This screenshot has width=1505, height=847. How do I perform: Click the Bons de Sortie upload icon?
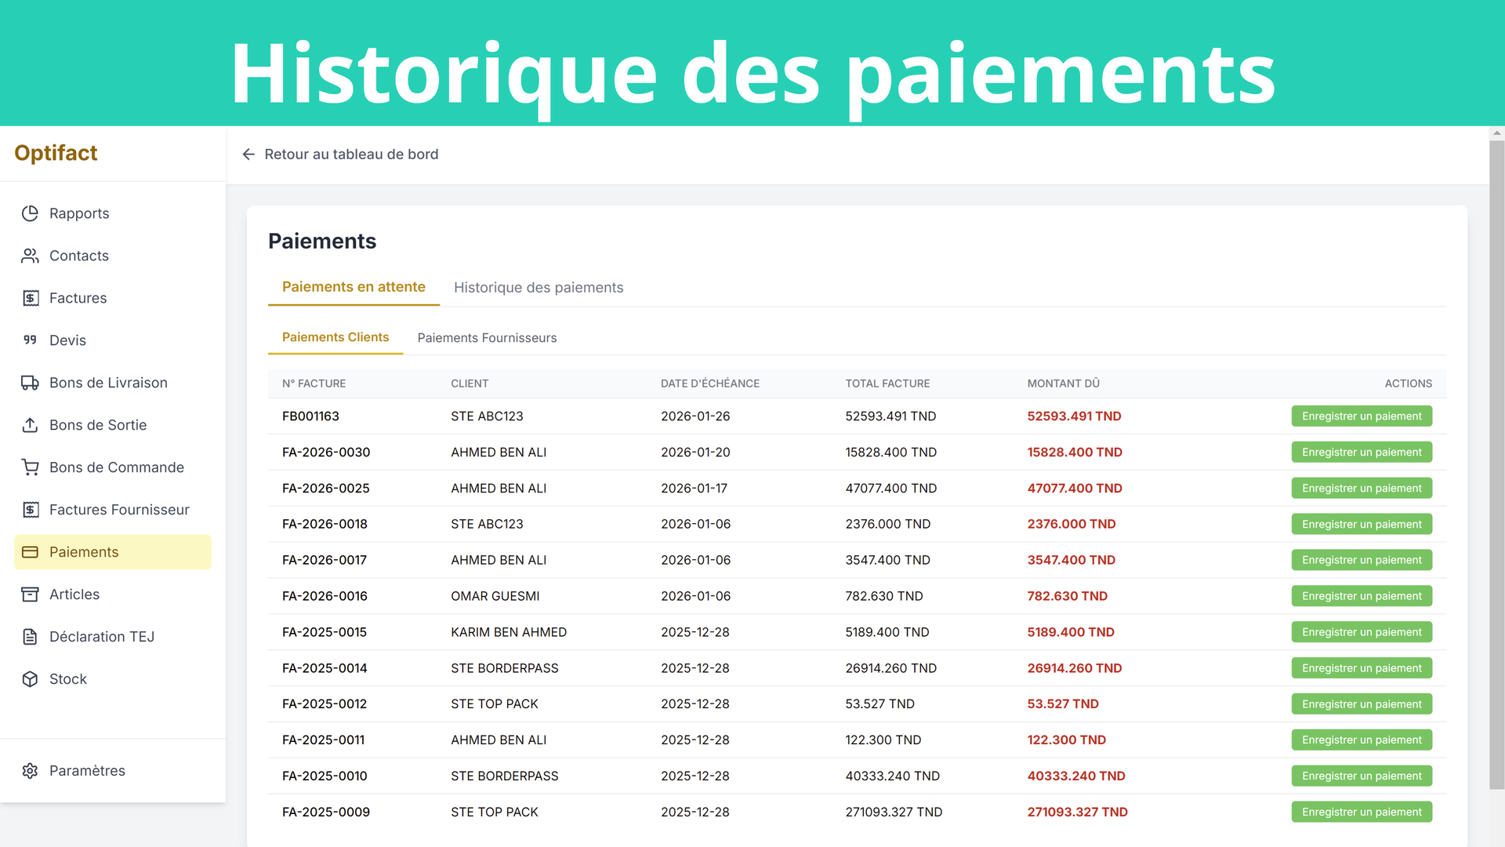pos(30,425)
